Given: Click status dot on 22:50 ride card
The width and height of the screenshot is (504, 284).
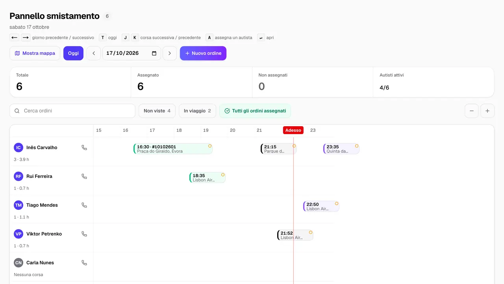Looking at the screenshot, I should [x=337, y=204].
